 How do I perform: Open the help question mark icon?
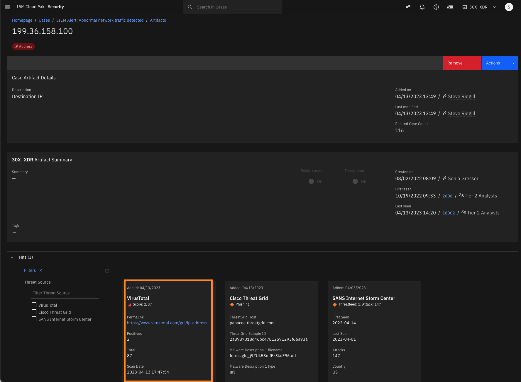(x=436, y=7)
